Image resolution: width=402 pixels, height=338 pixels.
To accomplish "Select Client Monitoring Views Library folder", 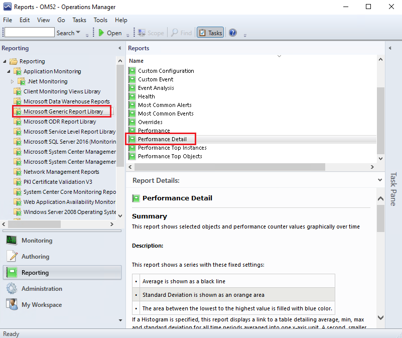I will pos(62,91).
